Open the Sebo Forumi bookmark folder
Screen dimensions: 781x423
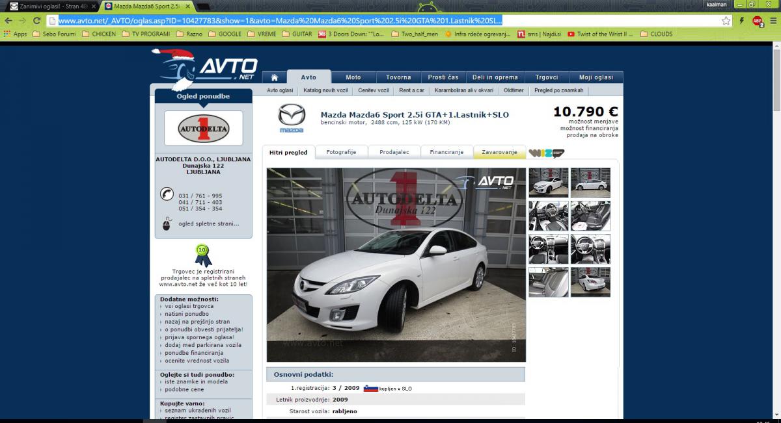pos(53,34)
